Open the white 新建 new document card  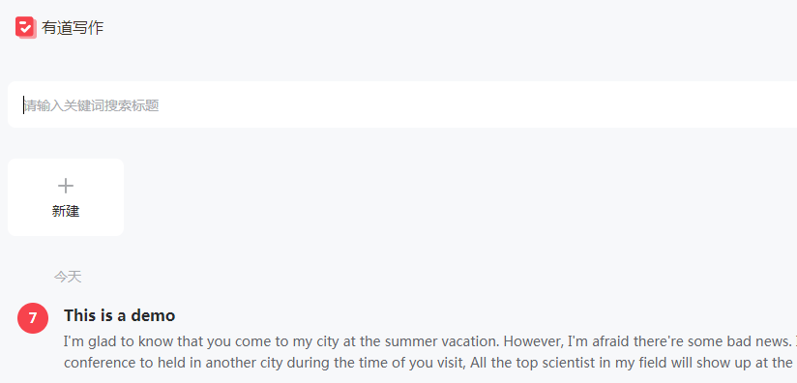[66, 197]
